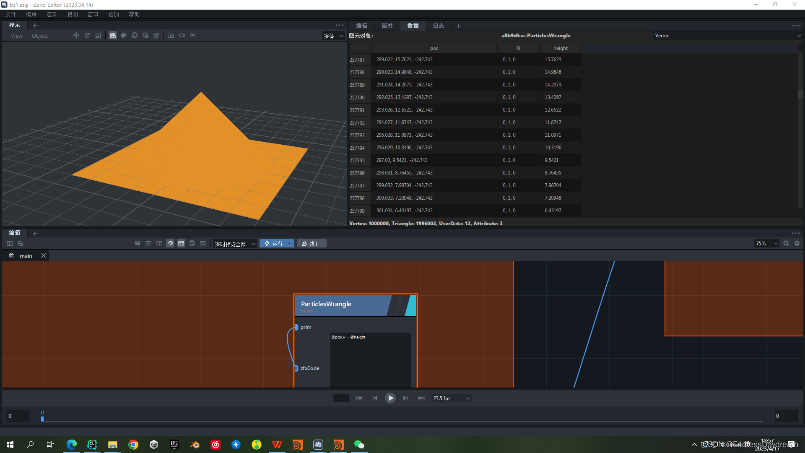The image size is (805, 453).
Task: Open the node editor search icon
Action: click(786, 244)
